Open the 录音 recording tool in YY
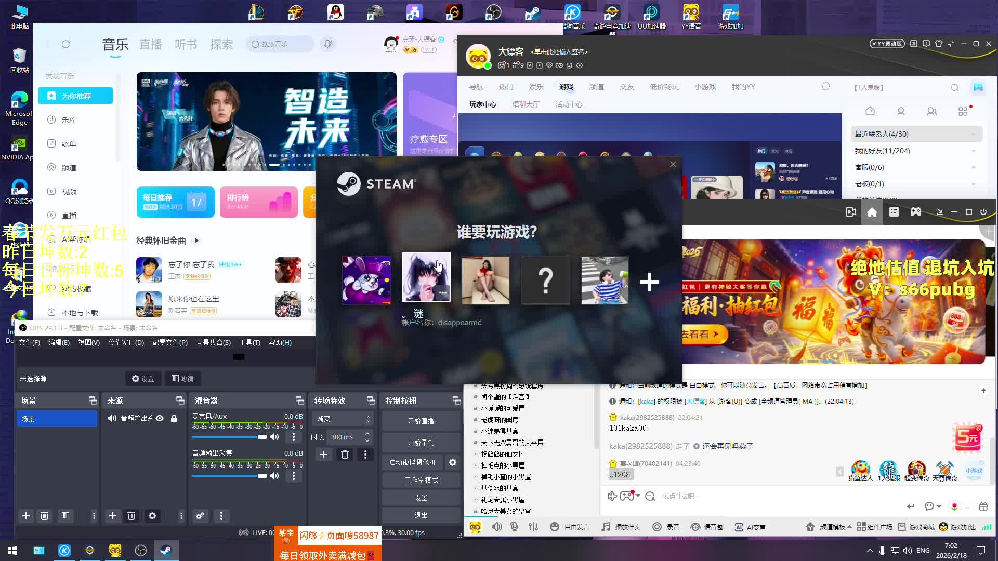Image resolution: width=998 pixels, height=561 pixels. [666, 527]
